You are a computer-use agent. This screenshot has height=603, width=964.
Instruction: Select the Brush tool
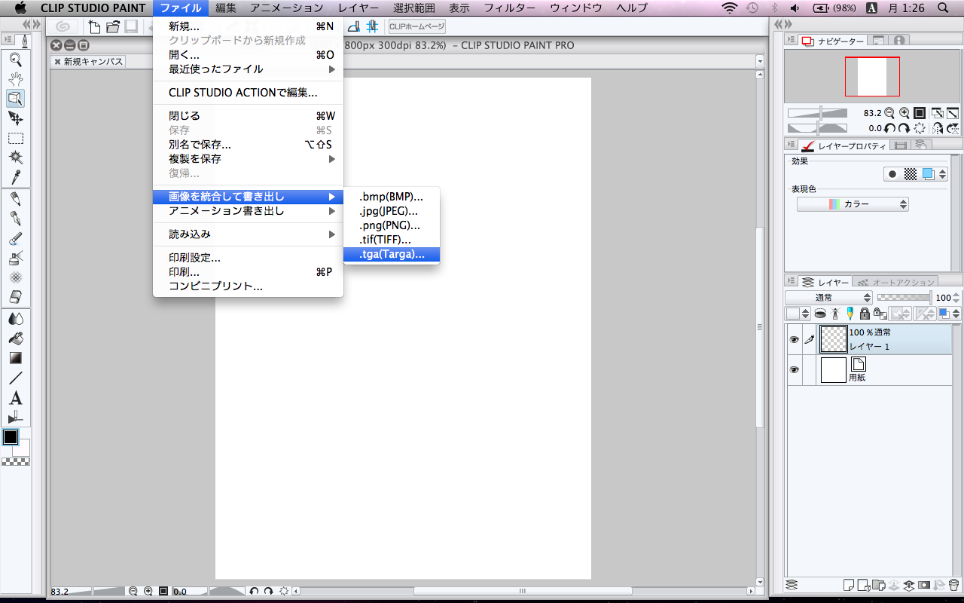pyautogui.click(x=15, y=238)
